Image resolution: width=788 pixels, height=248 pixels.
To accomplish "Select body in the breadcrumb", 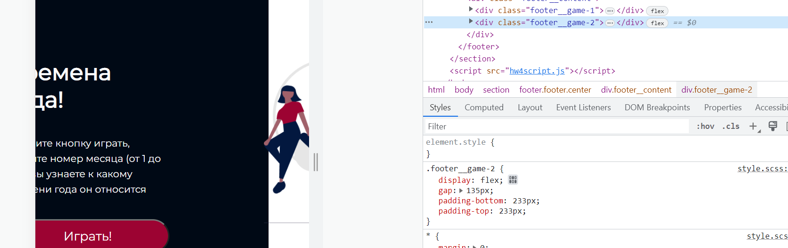I will pos(464,90).
